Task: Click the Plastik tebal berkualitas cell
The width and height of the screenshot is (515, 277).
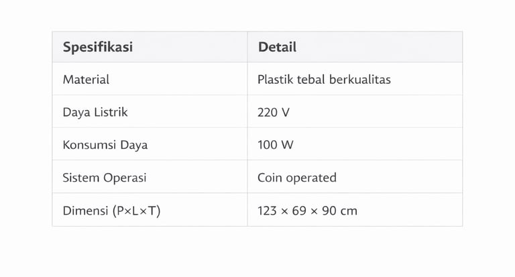Action: click(324, 80)
